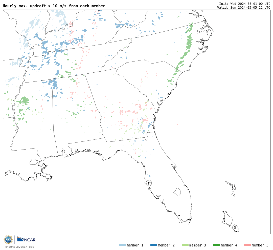Open the ensemble.ucar.edu link text
This screenshot has height=250, width=273.
pos(20,247)
